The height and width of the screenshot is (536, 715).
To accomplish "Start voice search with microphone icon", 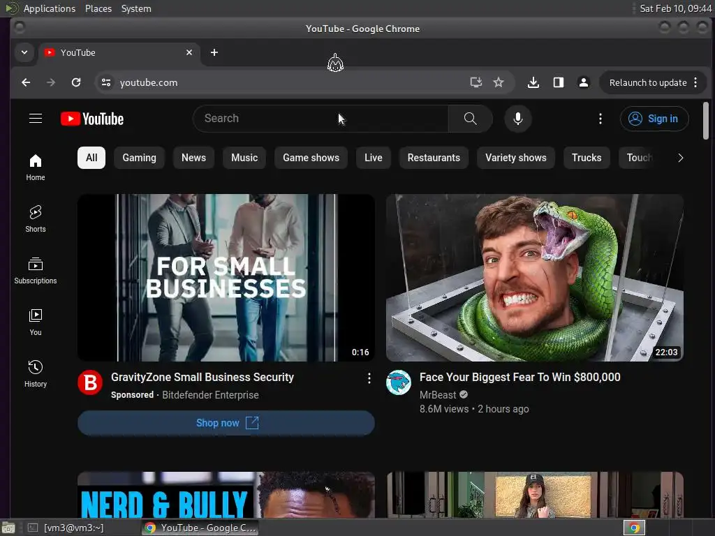I will coord(518,119).
